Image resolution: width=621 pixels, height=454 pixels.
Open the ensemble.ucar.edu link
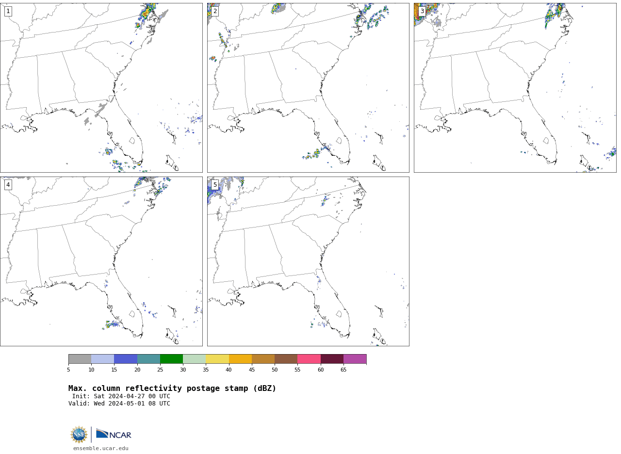(101, 449)
